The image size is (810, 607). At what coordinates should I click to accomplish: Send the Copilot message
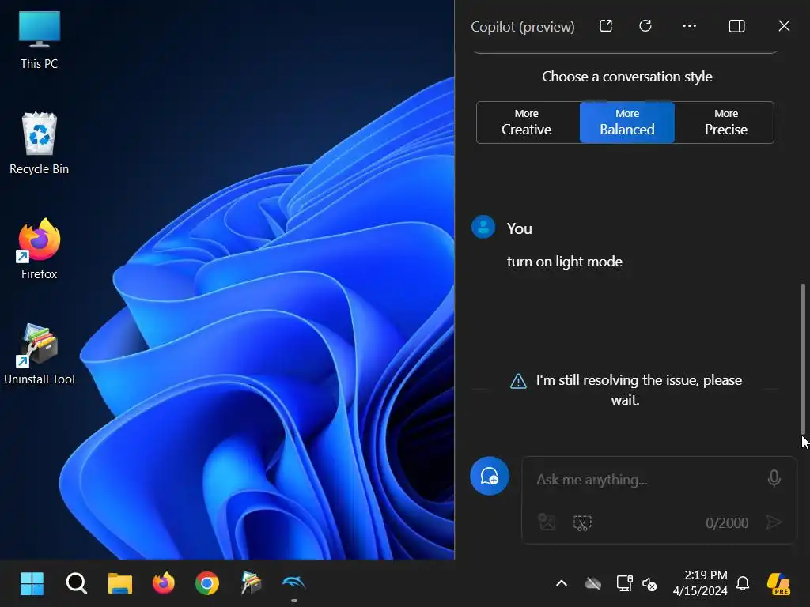774,522
